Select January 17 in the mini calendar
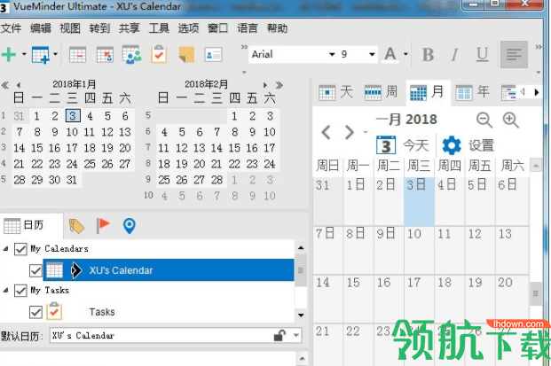551x366 pixels. click(x=72, y=148)
